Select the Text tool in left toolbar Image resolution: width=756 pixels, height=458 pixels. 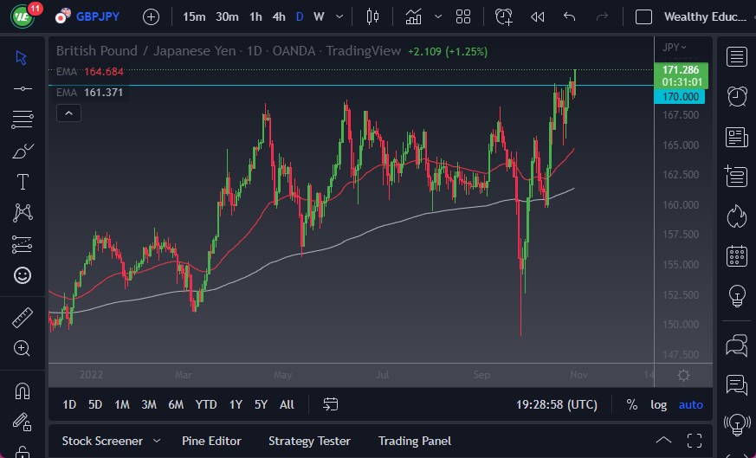click(23, 182)
